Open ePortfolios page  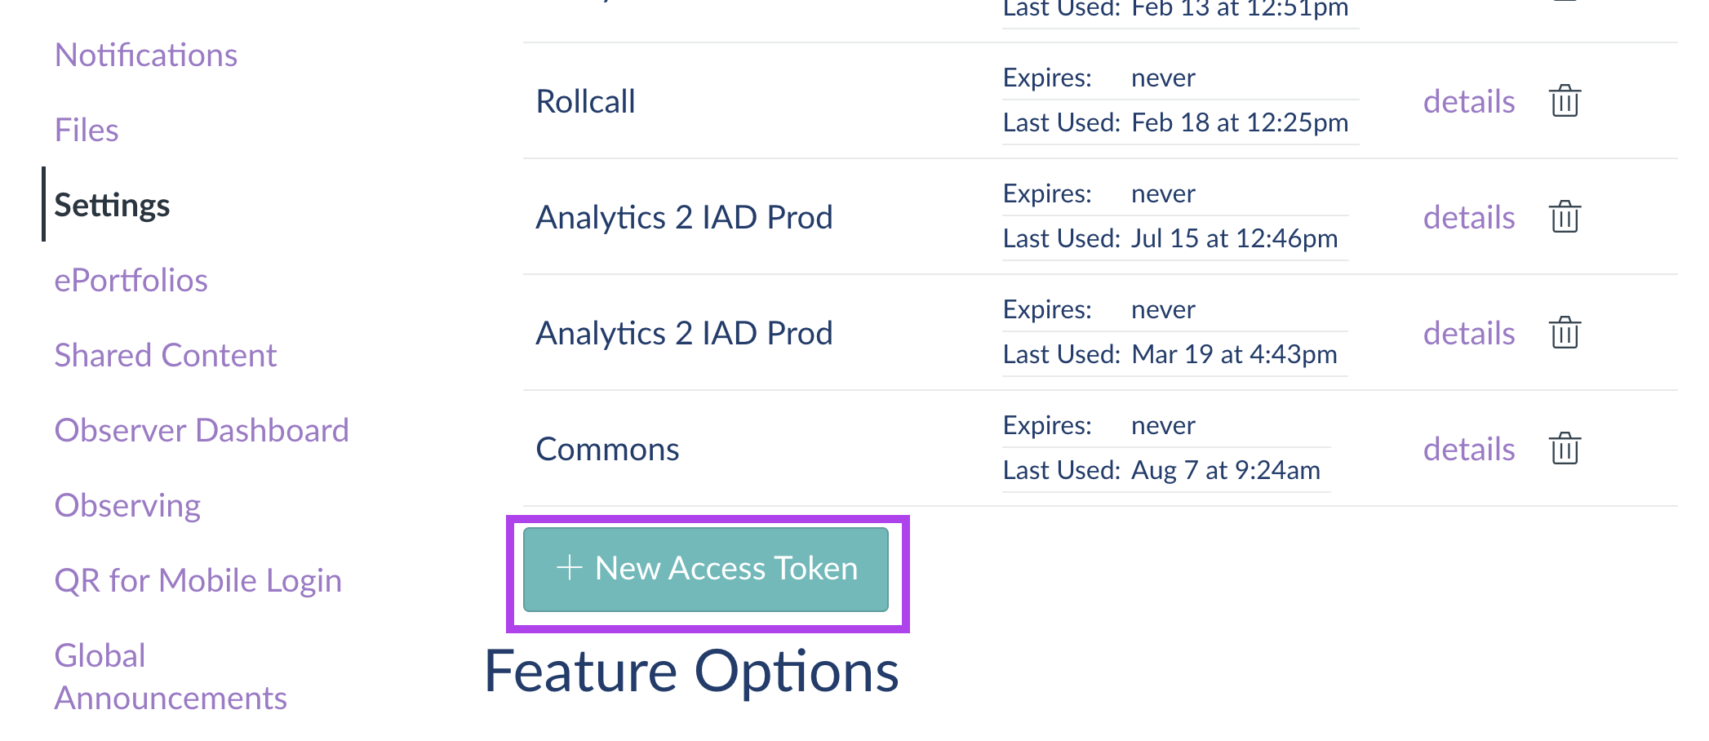[131, 280]
